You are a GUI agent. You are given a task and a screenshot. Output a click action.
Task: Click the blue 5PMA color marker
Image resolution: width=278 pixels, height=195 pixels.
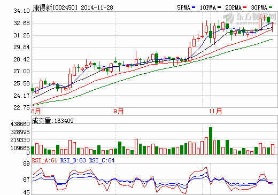coord(194,7)
